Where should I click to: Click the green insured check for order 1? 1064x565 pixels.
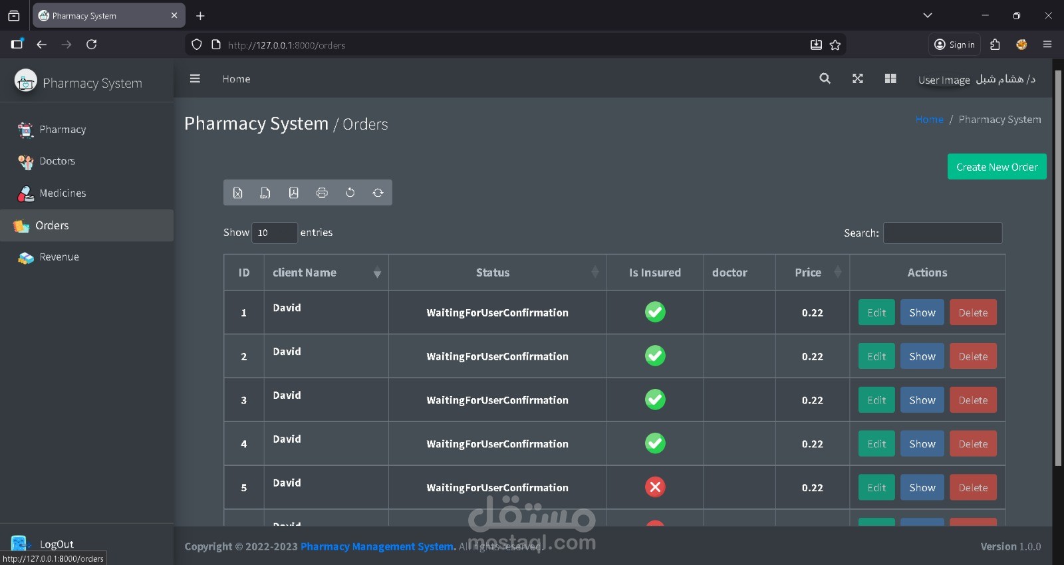click(655, 312)
